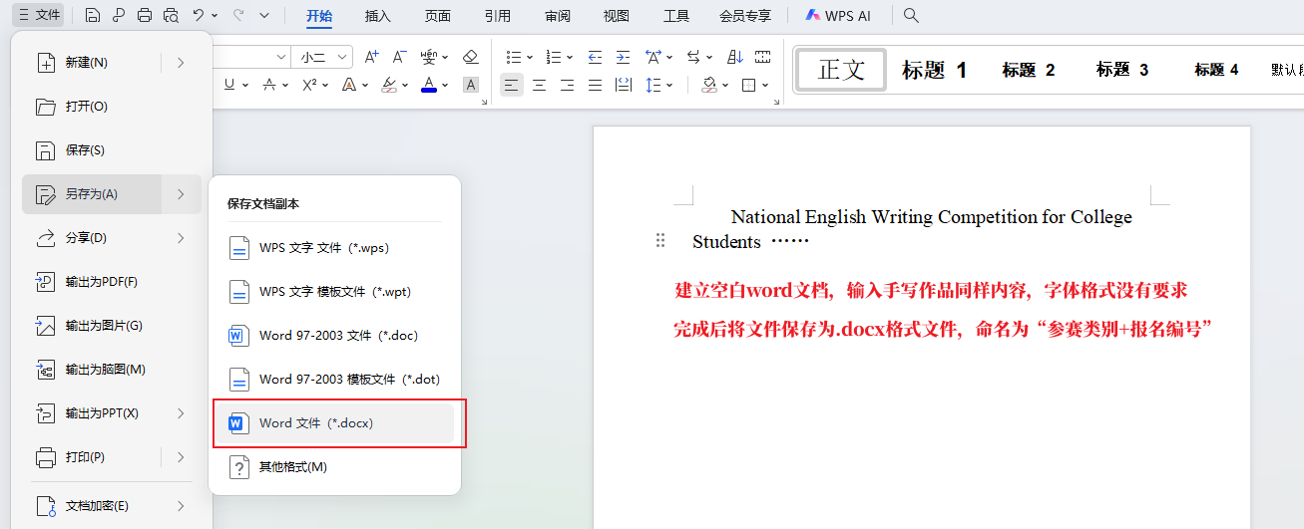Image resolution: width=1304 pixels, height=529 pixels.
Task: Click the blue font color swatch
Action: point(429,86)
